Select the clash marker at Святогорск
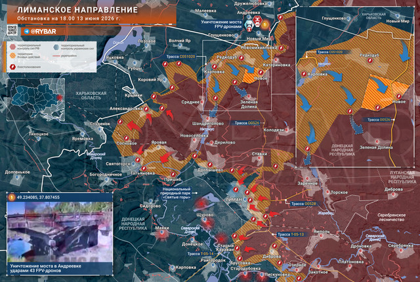Image resolution: width=420 pixels, height=282 pixels. pyautogui.click(x=137, y=160)
